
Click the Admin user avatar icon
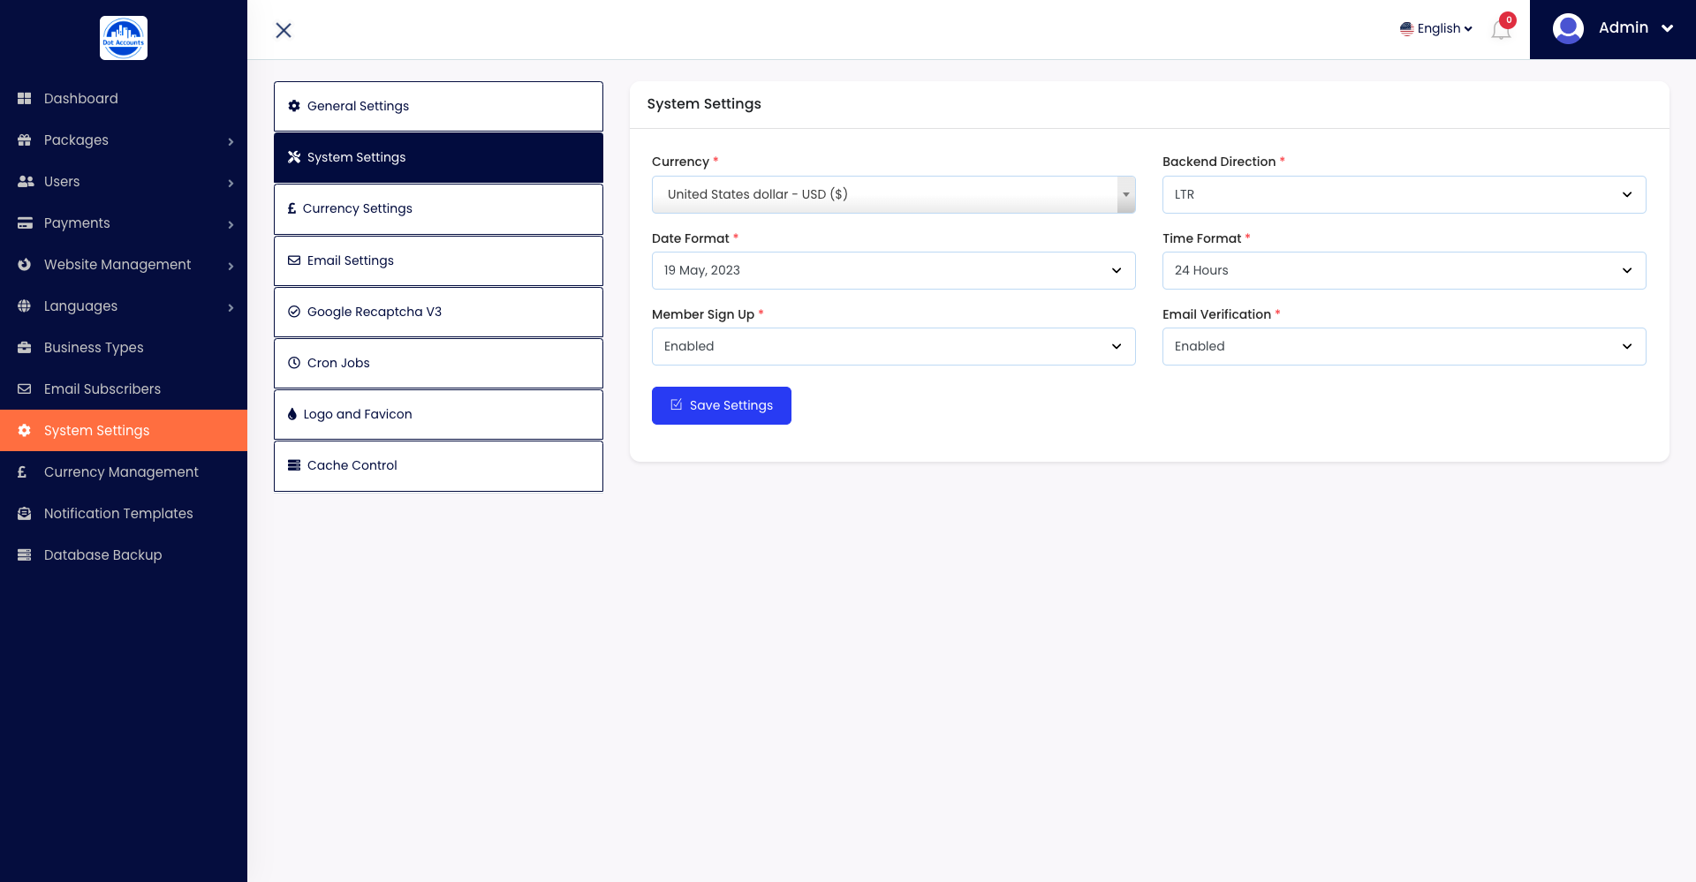pyautogui.click(x=1568, y=28)
